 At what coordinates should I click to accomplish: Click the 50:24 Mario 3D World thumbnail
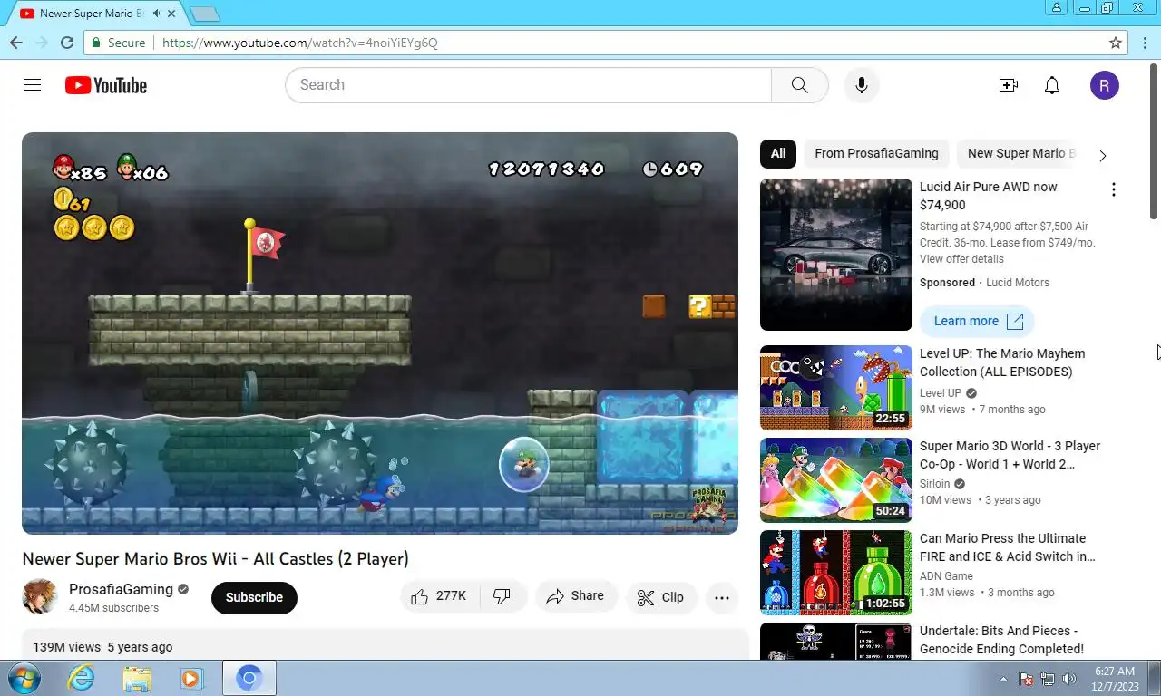coord(836,480)
